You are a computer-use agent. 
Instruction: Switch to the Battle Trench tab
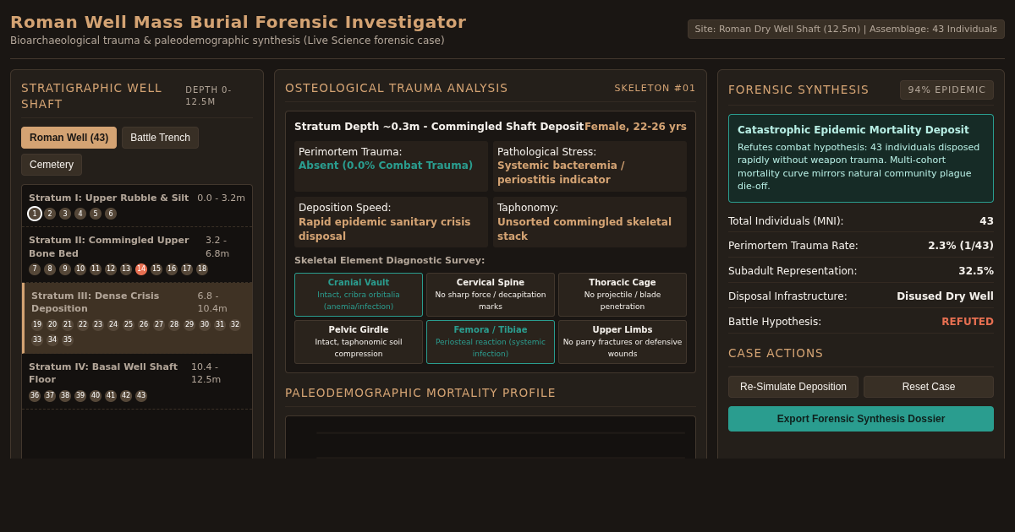click(160, 138)
